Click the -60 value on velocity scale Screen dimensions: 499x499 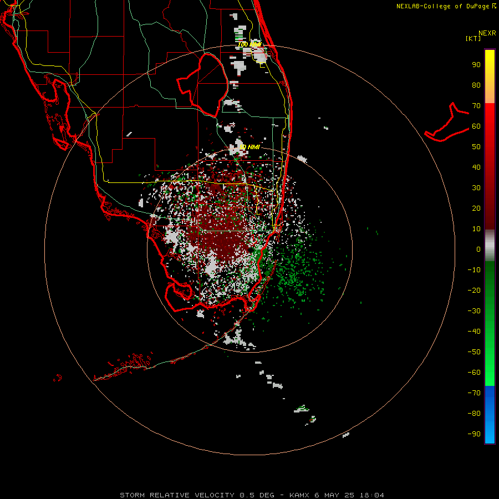pyautogui.click(x=474, y=373)
